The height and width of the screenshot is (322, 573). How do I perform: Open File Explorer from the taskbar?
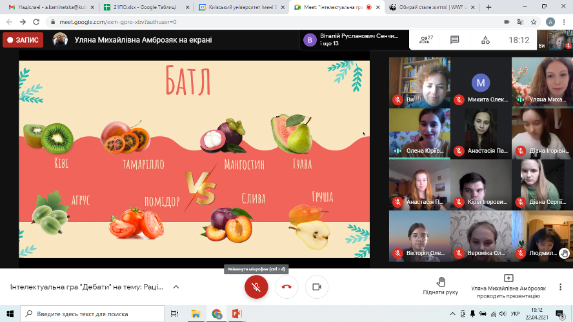coord(196,314)
